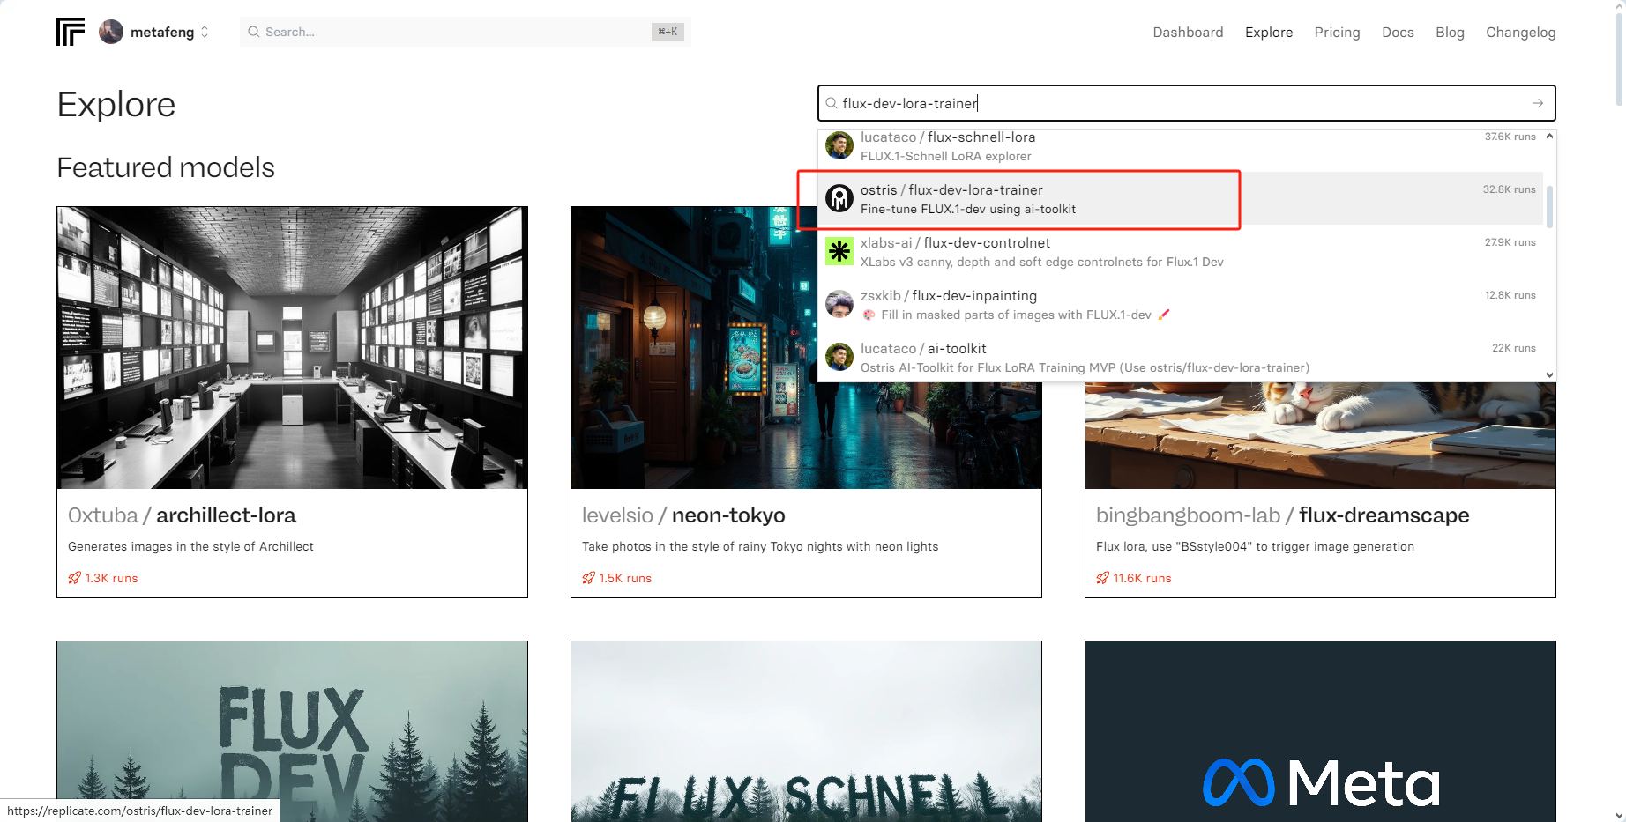Open the FLUX DEV forest thumbnail

pyautogui.click(x=292, y=731)
